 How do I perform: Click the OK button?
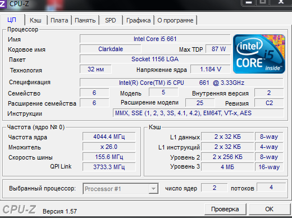pos(269,209)
